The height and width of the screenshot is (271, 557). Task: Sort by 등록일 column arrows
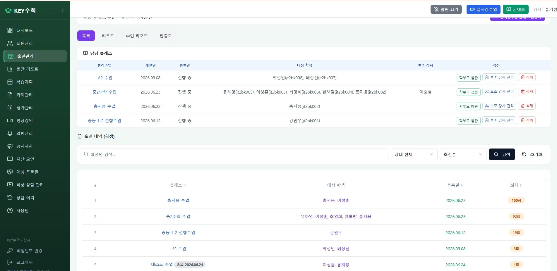462,185
